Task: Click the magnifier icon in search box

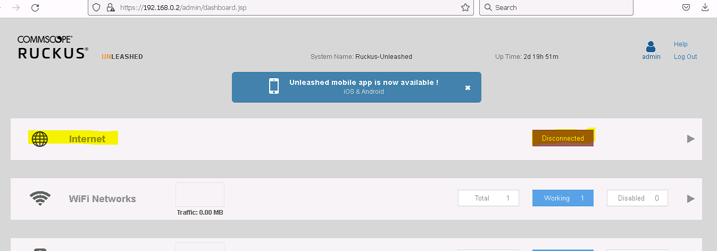Action: [x=488, y=7]
